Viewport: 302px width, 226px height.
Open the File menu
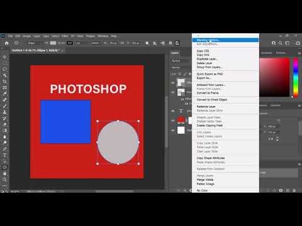click(10, 36)
